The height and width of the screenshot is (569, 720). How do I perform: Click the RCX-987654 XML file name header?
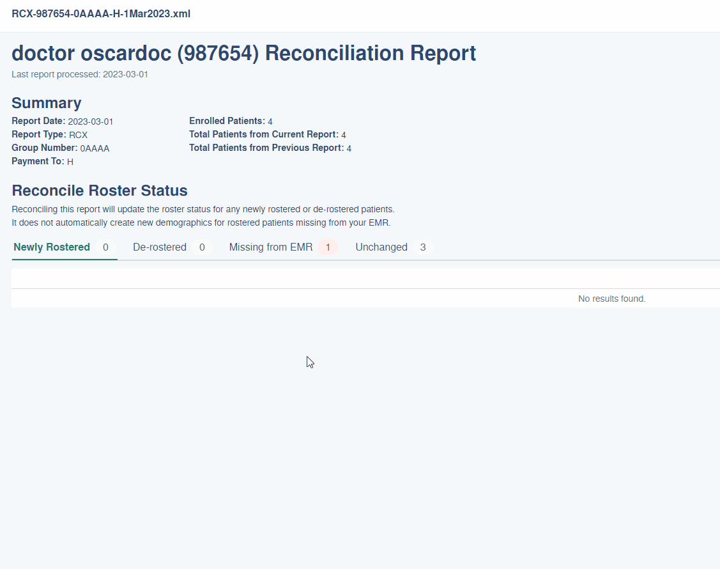click(101, 14)
